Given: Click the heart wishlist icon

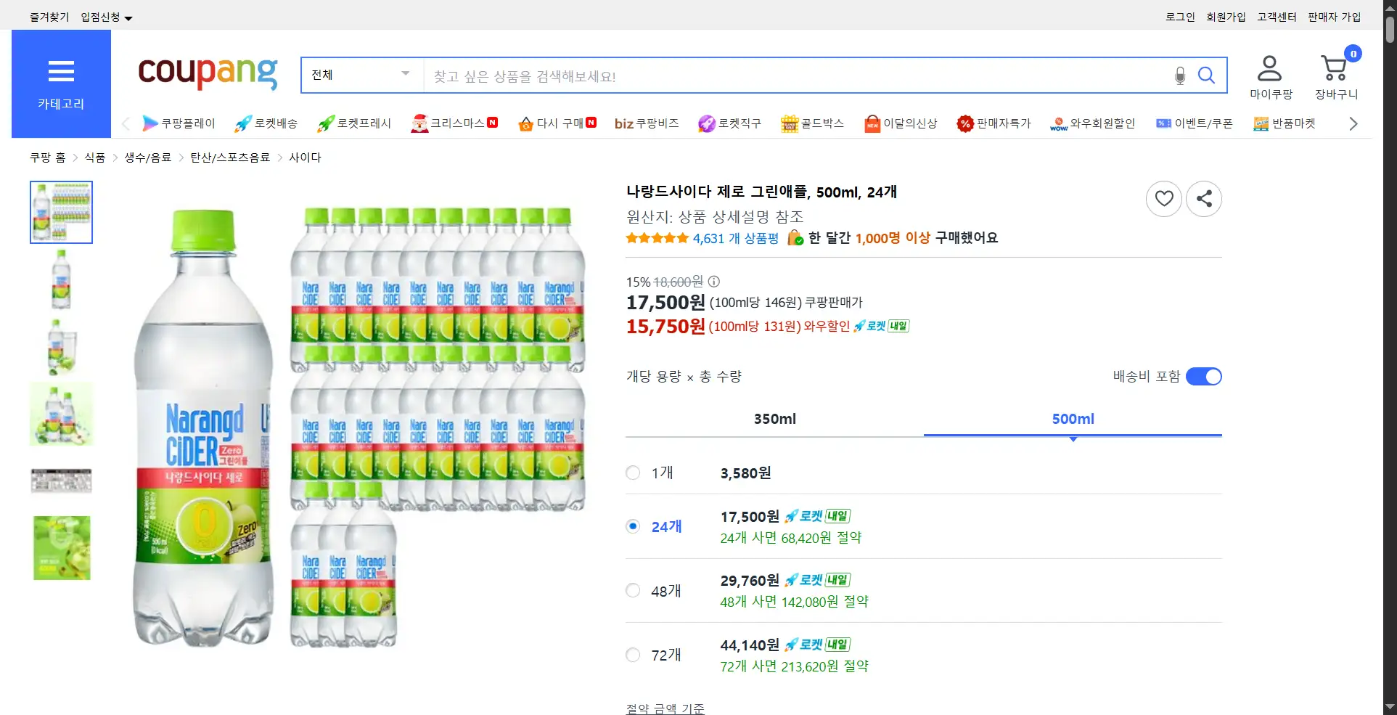Looking at the screenshot, I should 1163,198.
